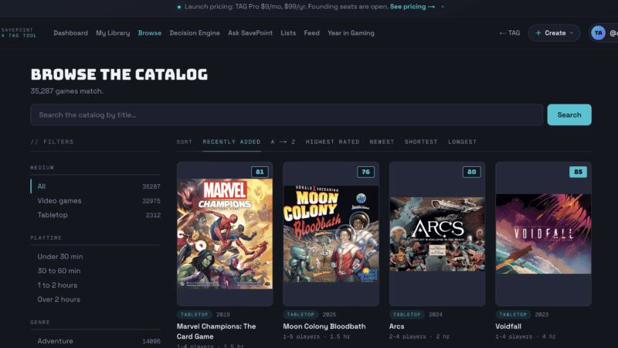
Task: Open the Arcs cover image
Action: pos(437,234)
